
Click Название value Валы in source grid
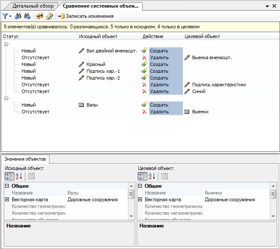click(x=97, y=193)
